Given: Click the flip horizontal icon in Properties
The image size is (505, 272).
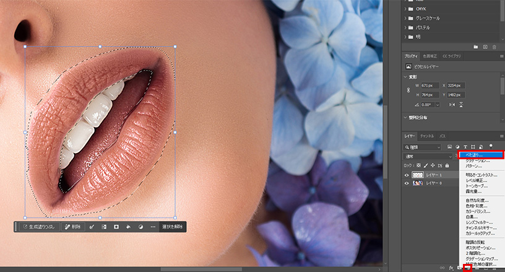Looking at the screenshot, I should click(x=452, y=103).
